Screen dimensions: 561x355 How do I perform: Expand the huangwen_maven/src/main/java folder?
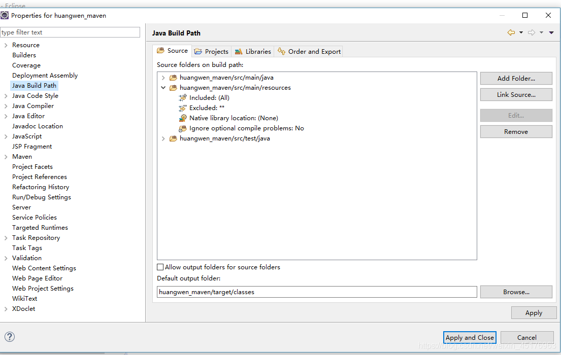163,78
